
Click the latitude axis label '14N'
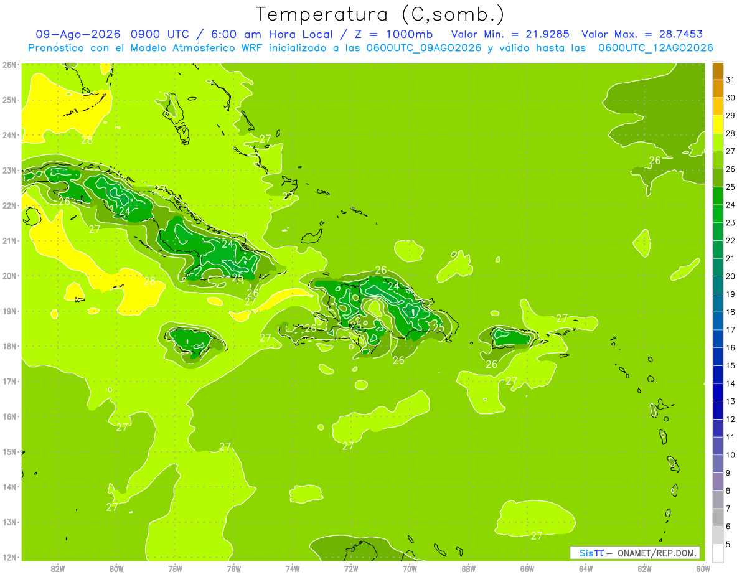pyautogui.click(x=9, y=487)
